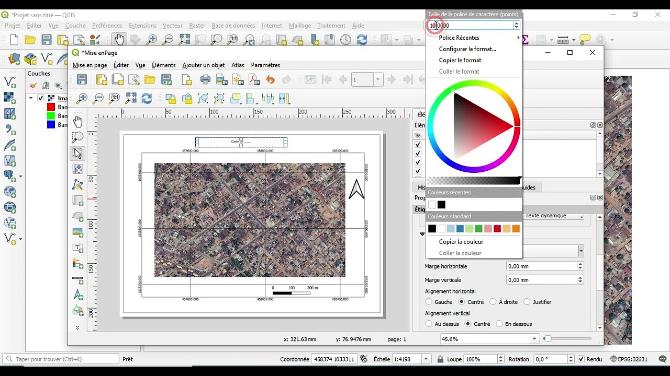The image size is (670, 376).
Task: Zoom out on the layout page
Action: pos(98,98)
